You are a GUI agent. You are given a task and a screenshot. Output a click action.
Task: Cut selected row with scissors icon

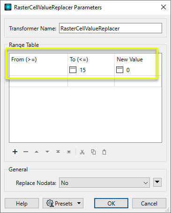82,152
